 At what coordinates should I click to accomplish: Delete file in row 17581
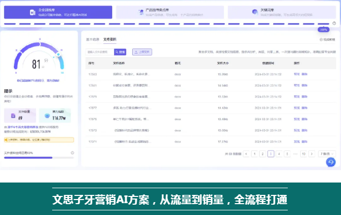click(304, 86)
